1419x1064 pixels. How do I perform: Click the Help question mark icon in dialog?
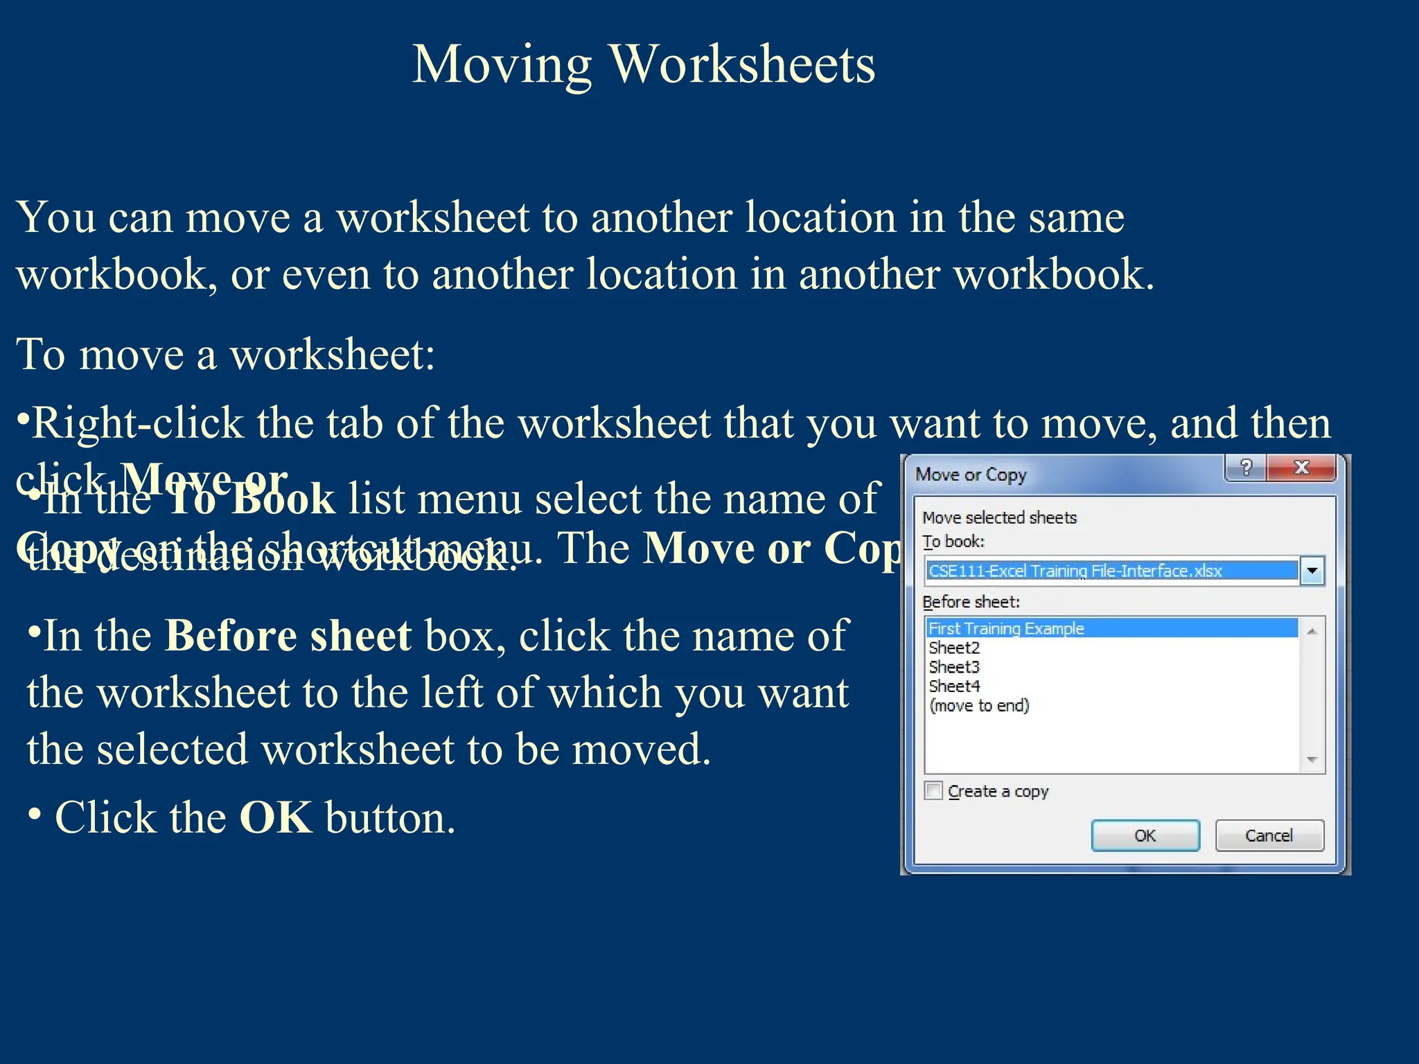pyautogui.click(x=1246, y=468)
